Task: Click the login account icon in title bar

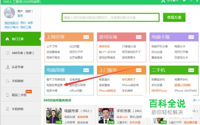Action: (163, 1)
